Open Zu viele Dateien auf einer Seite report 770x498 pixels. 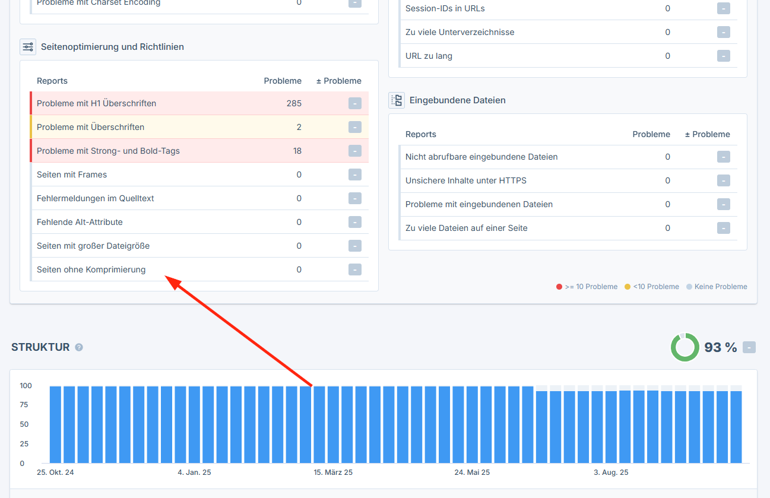tap(466, 228)
